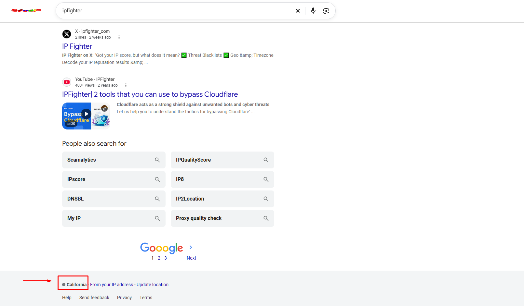Go to results page 3
The width and height of the screenshot is (524, 306).
[x=166, y=258]
